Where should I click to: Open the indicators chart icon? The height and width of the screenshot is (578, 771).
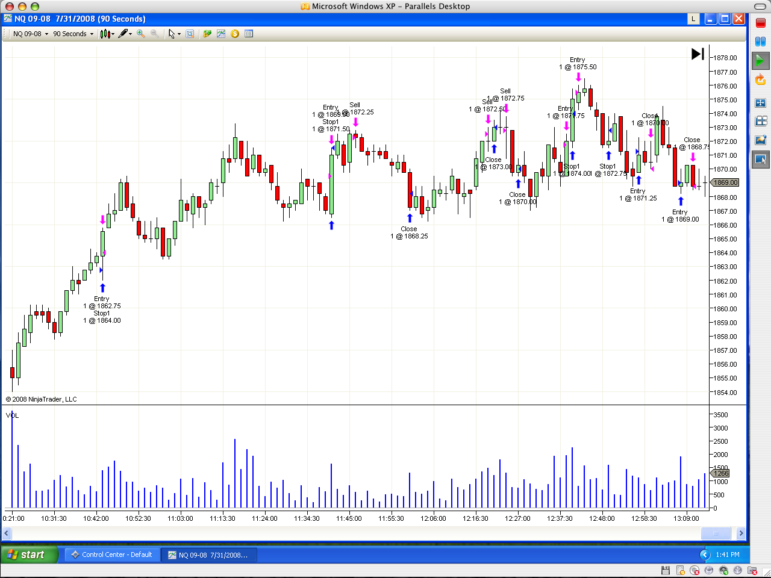coord(221,34)
